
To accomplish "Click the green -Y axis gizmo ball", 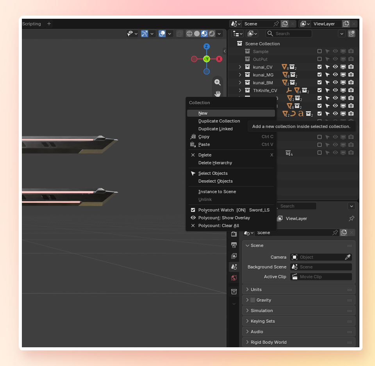I will coord(207,59).
